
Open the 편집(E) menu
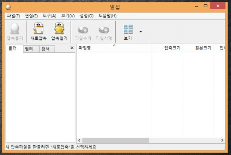[31, 16]
